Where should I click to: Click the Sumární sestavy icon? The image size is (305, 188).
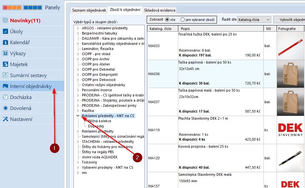[5, 75]
